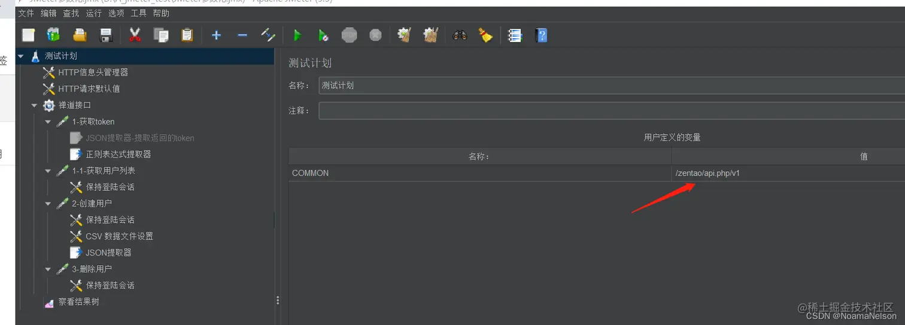
Task: Click Start no pauses icon
Action: pyautogui.click(x=323, y=35)
